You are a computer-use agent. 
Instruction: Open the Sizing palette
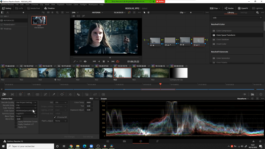(x=95, y=94)
